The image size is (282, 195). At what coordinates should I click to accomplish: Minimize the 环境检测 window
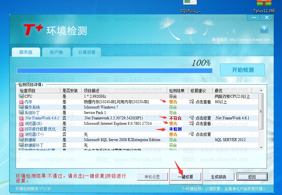(254, 18)
